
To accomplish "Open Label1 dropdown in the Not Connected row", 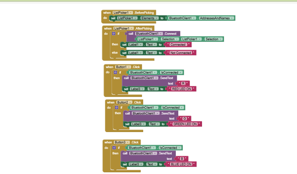I will point(136,53).
